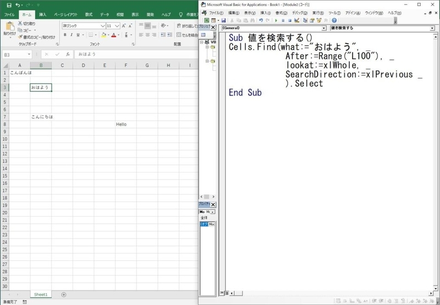The width and height of the screenshot is (440, 305).
Task: Decrease font size with the smaller A icon
Action: 130,26
